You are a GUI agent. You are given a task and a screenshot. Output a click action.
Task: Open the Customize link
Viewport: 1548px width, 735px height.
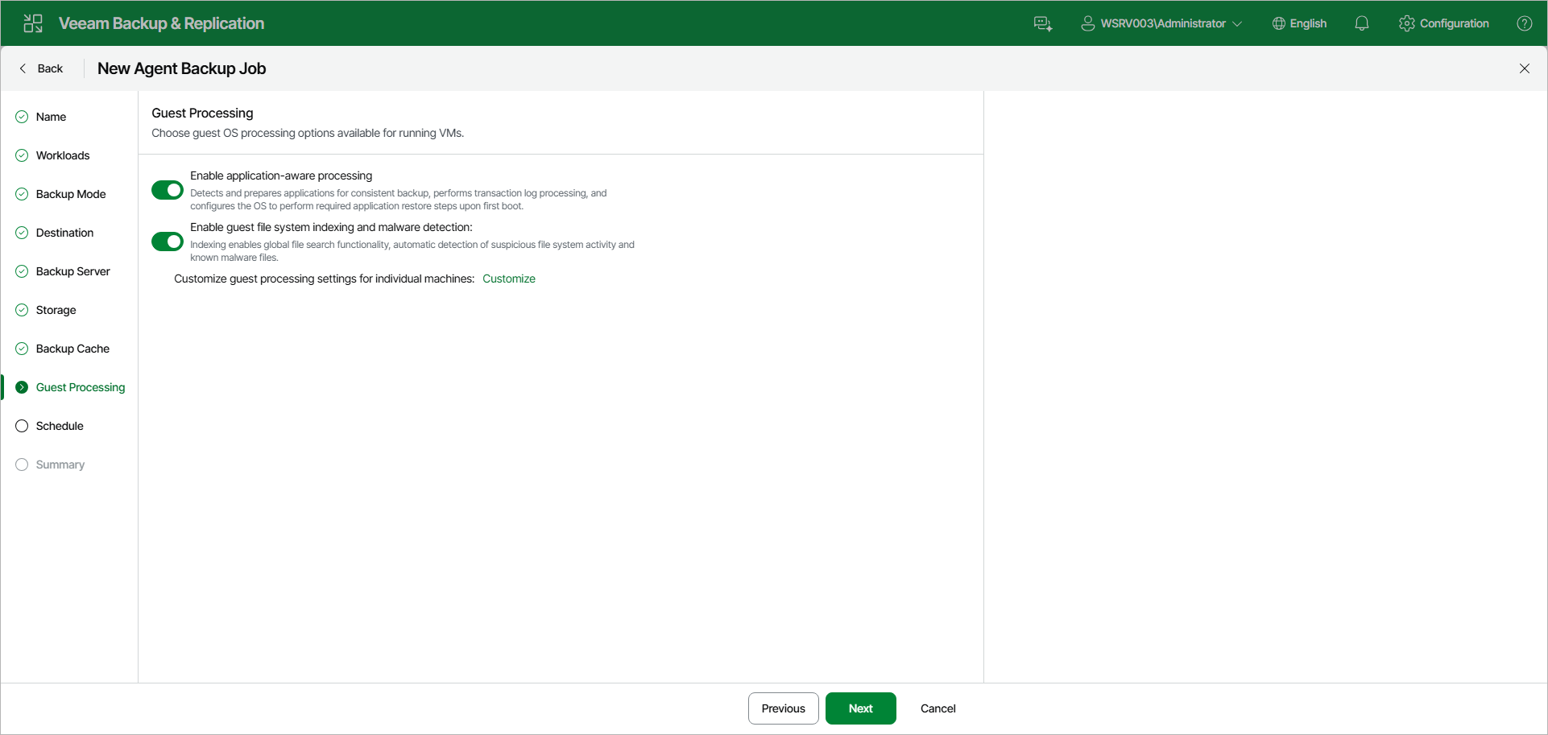pos(509,279)
